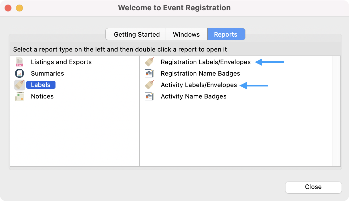This screenshot has width=349, height=201.
Task: Click the CSV Listings and Exports icon
Action: [19, 62]
